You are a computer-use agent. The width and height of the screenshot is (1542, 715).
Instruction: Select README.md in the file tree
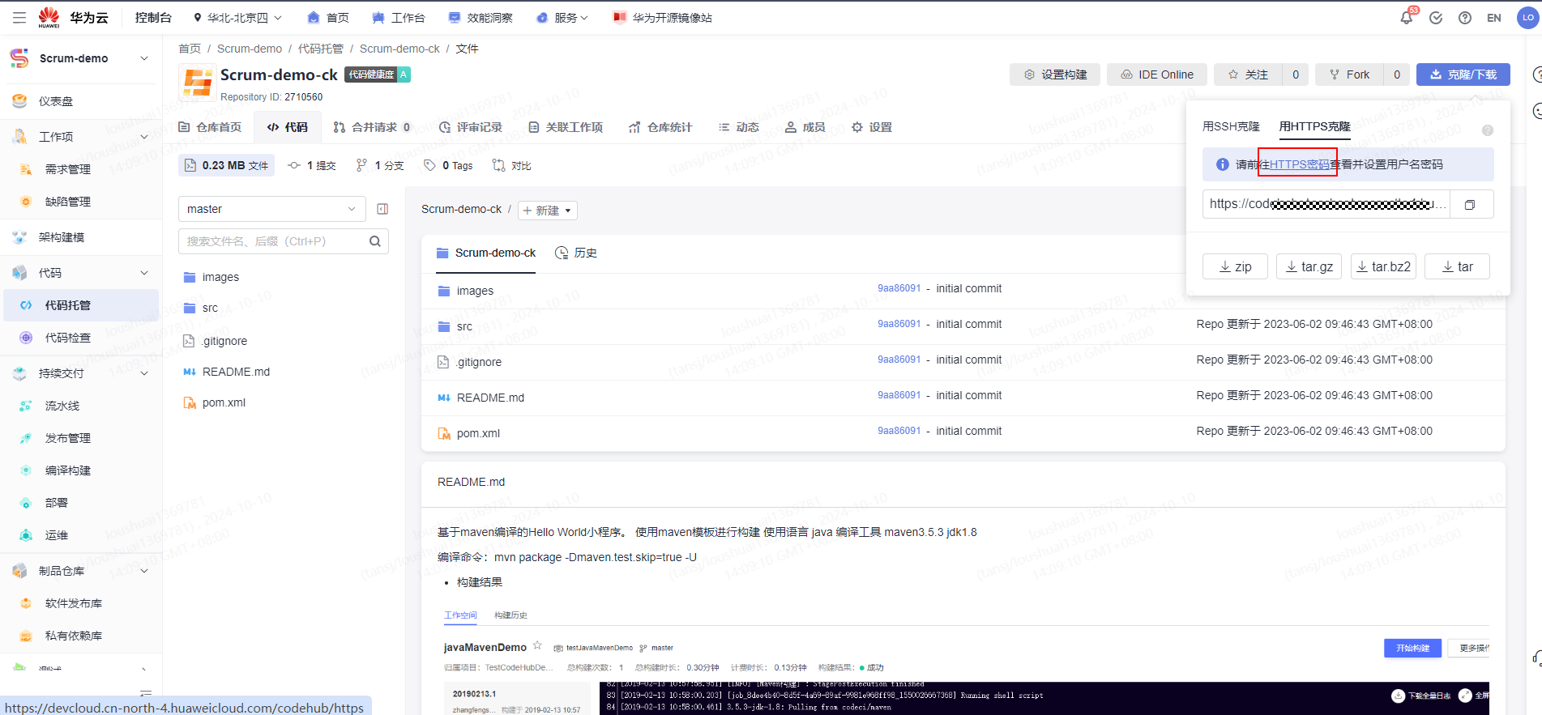click(227, 372)
